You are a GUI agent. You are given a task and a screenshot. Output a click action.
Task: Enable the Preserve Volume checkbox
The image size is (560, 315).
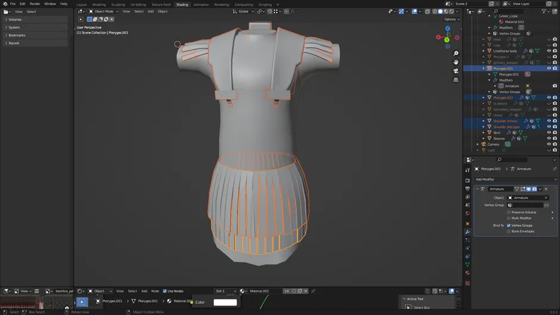click(x=509, y=212)
